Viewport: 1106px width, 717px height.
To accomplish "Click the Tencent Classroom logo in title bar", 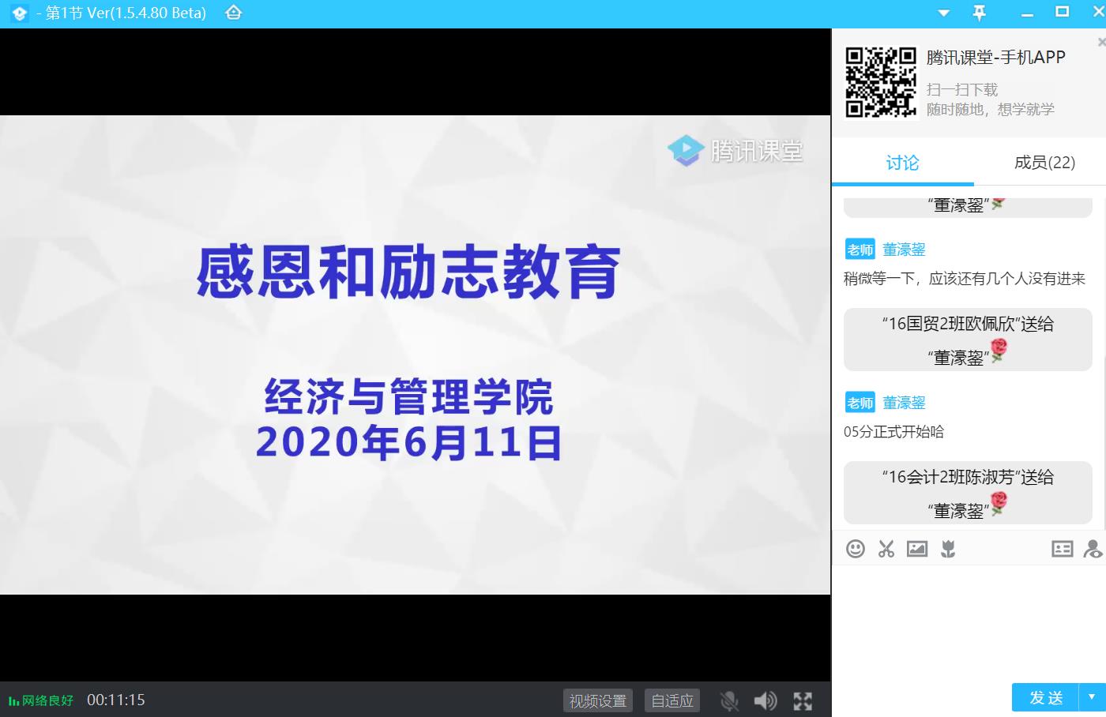I will (19, 13).
